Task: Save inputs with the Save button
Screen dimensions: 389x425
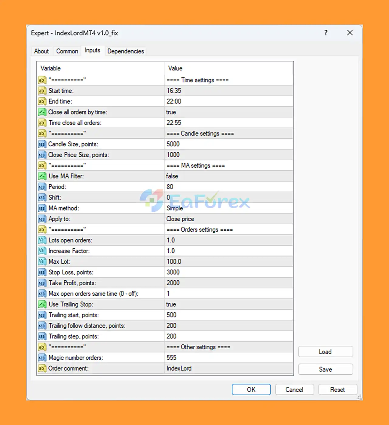Action: click(325, 369)
